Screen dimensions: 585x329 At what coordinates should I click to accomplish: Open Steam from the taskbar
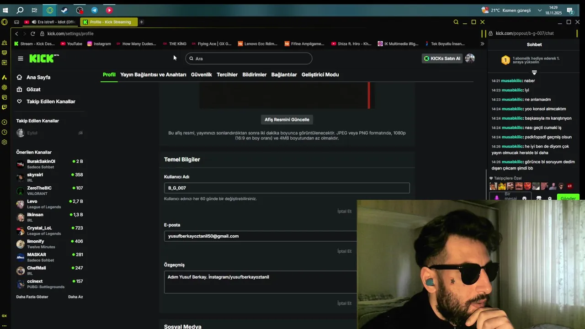(x=64, y=10)
